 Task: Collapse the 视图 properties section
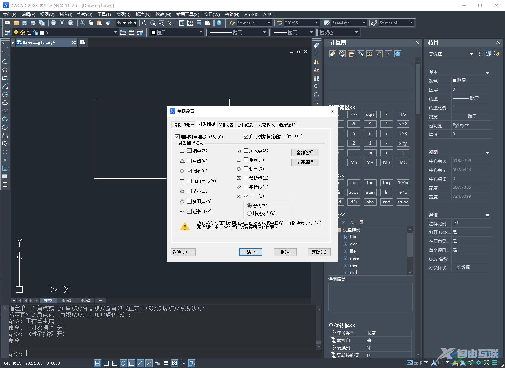point(488,153)
